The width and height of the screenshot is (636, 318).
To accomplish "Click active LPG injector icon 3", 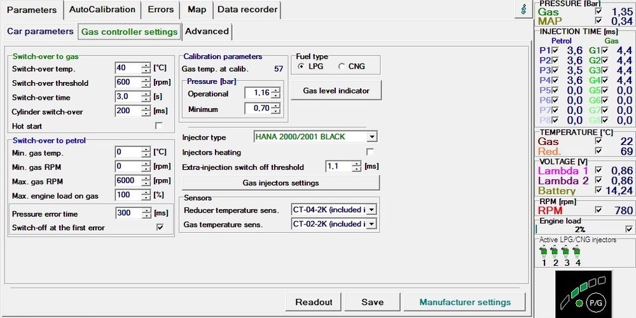I will pyautogui.click(x=565, y=252).
